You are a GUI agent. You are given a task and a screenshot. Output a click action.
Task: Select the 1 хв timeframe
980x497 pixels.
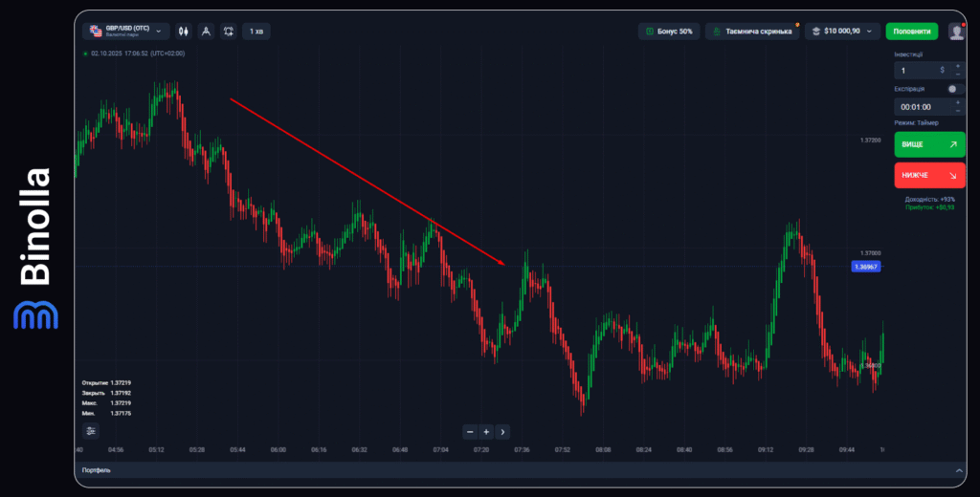pos(256,32)
